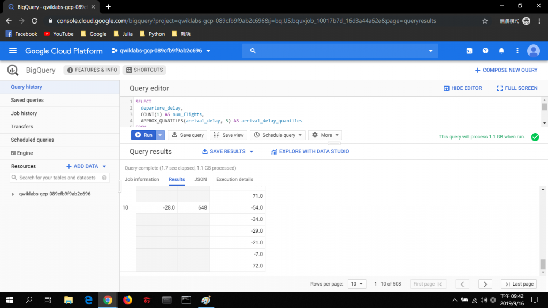Screen dimensions: 548x308
Task: Open BI Engine in sidebar
Action: coord(60,153)
